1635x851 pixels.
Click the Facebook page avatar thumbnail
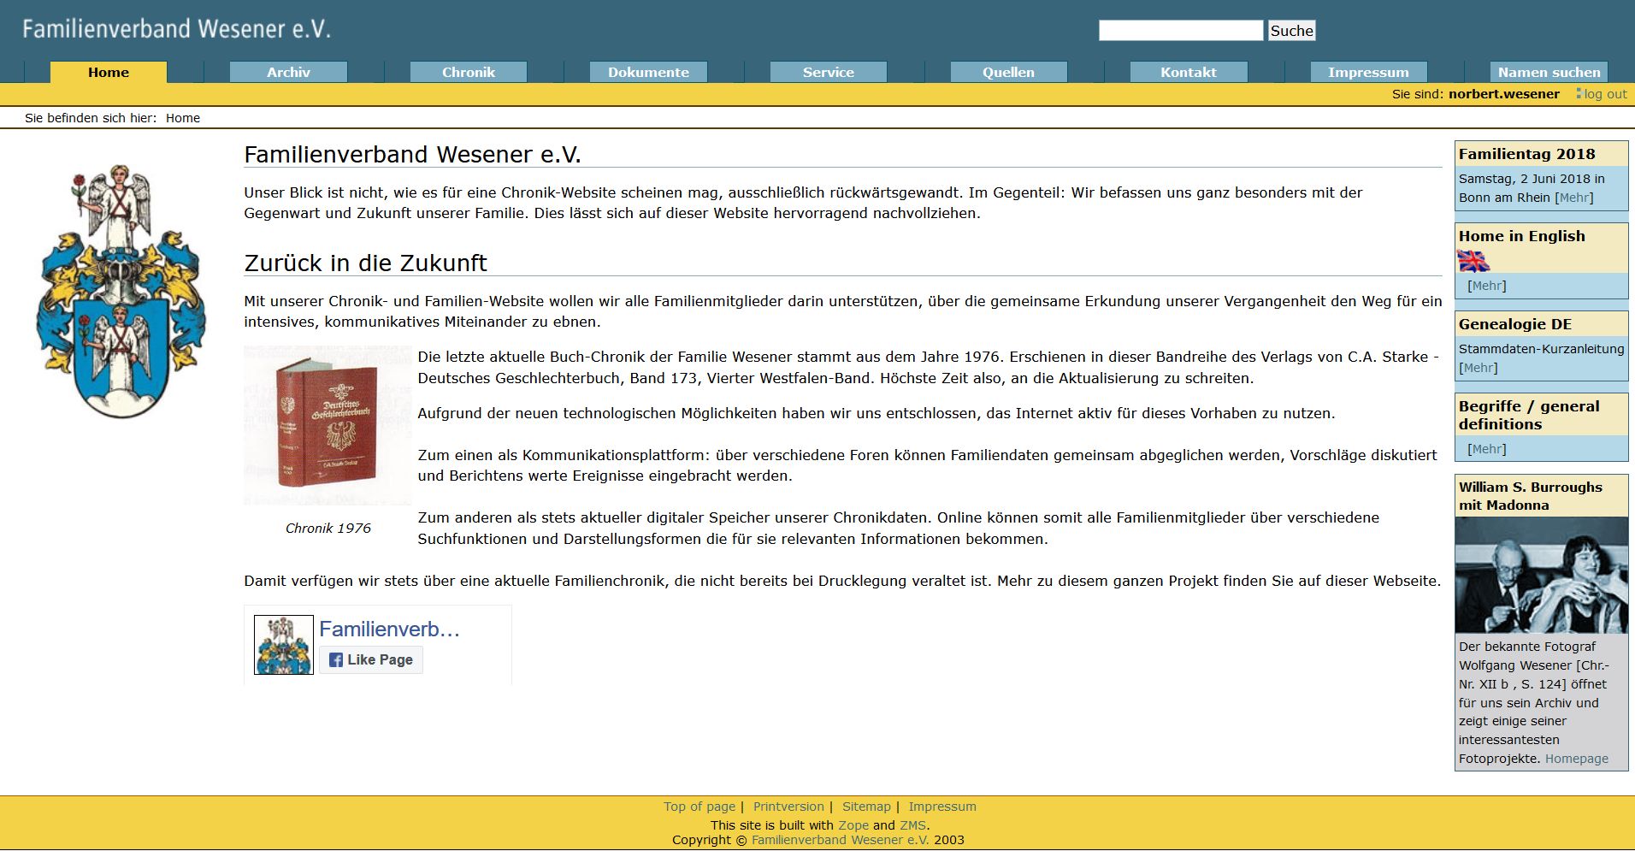284,645
